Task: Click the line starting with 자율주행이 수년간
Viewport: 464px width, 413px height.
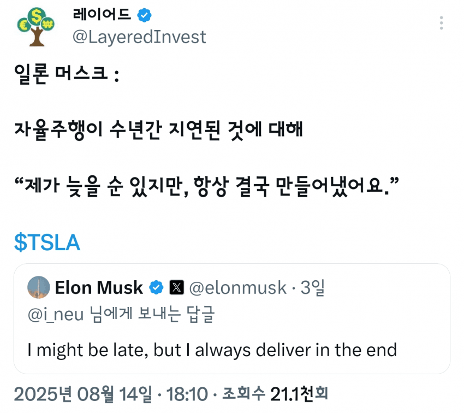Action: (158, 131)
